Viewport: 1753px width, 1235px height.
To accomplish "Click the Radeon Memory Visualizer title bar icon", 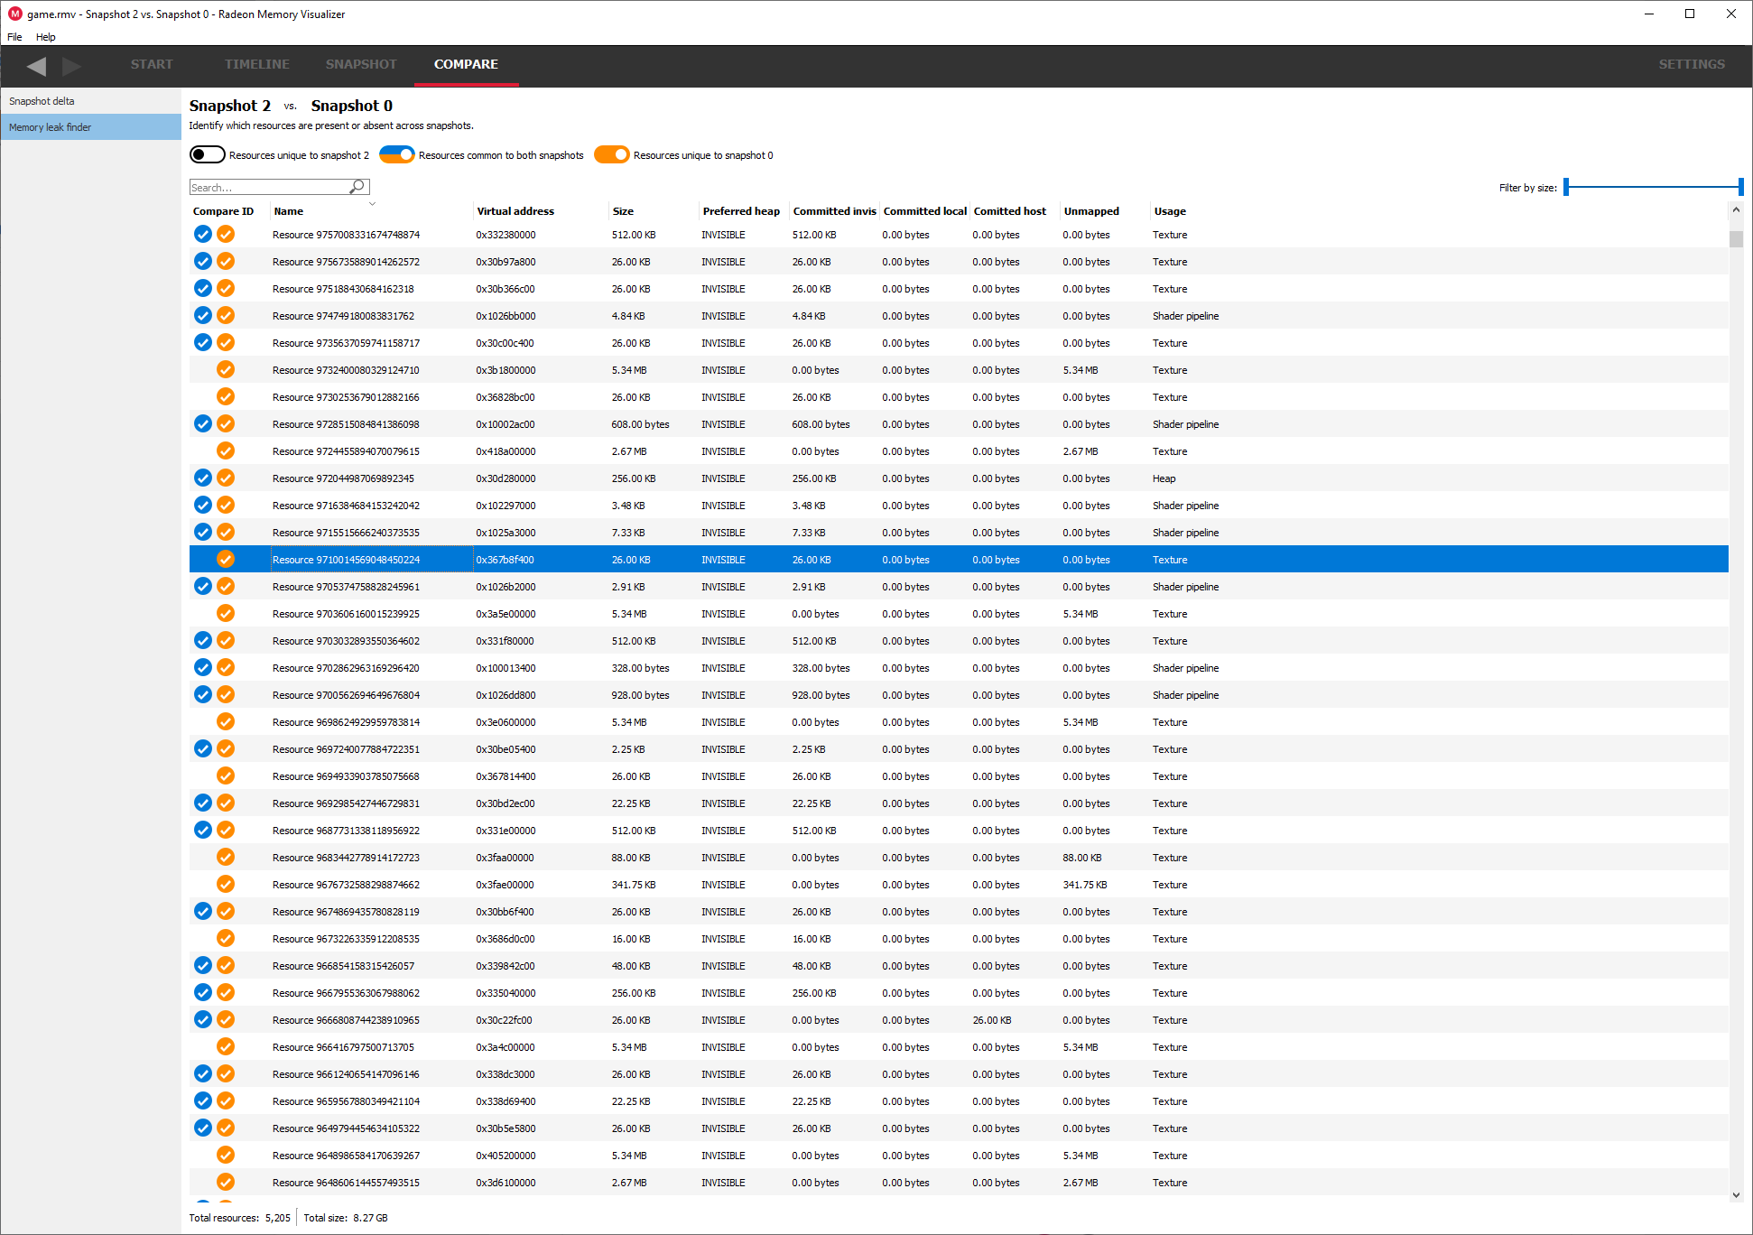I will pyautogui.click(x=14, y=14).
